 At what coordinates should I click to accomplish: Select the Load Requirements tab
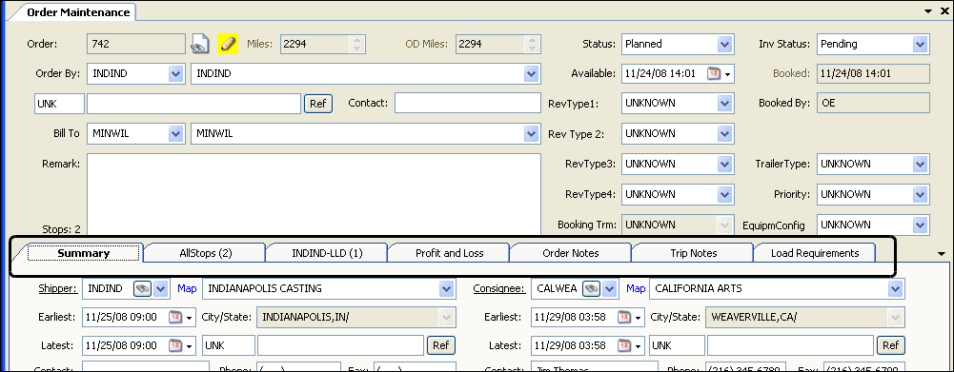click(x=815, y=253)
